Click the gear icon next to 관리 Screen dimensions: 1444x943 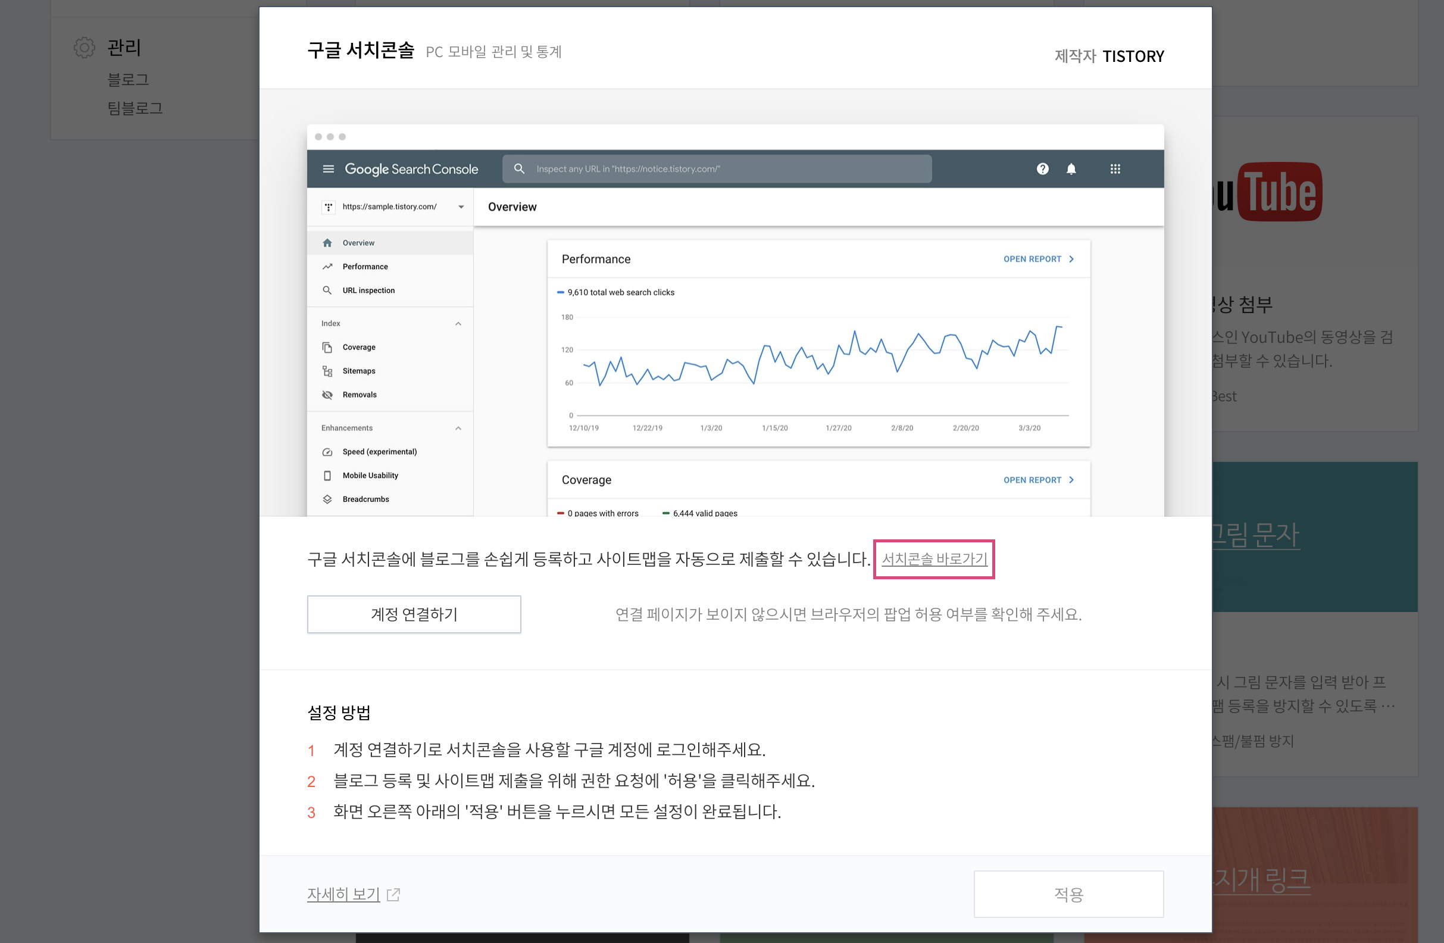tap(85, 48)
